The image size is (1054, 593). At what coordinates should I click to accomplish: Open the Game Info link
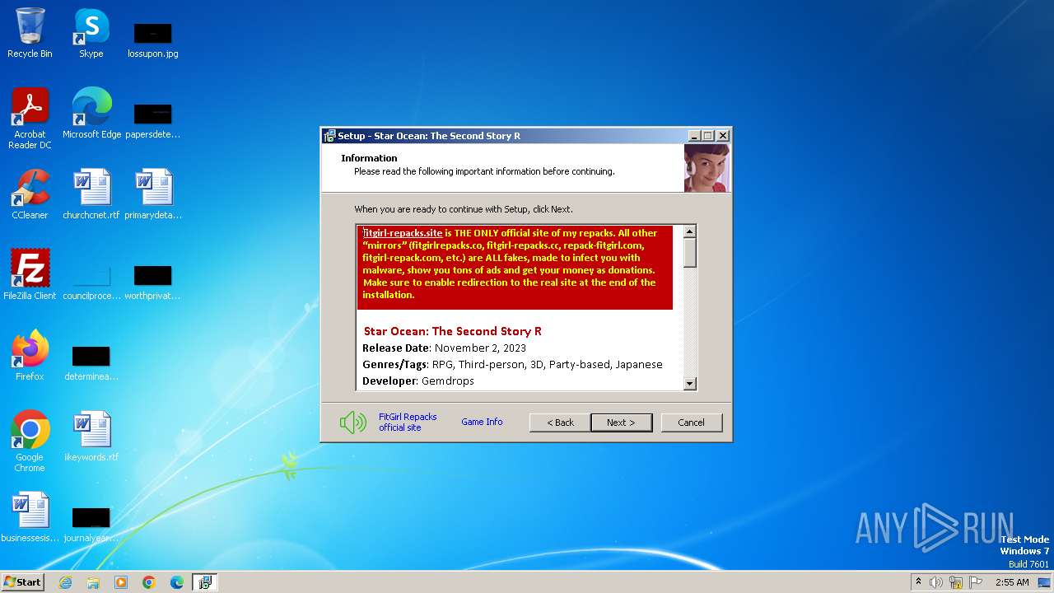click(482, 422)
